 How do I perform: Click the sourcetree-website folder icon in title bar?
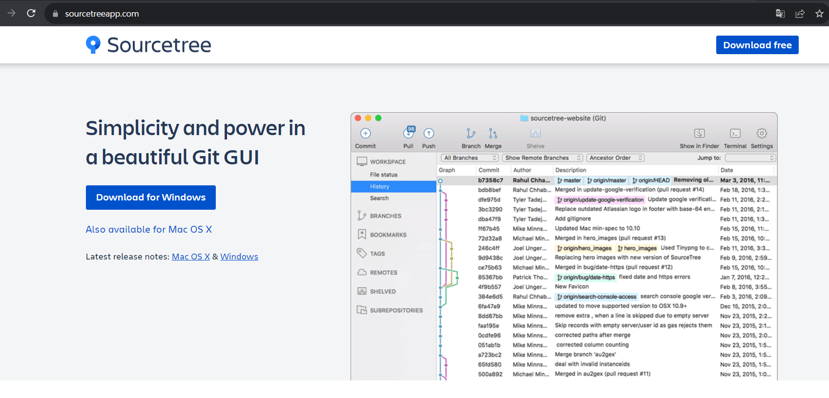coord(524,118)
